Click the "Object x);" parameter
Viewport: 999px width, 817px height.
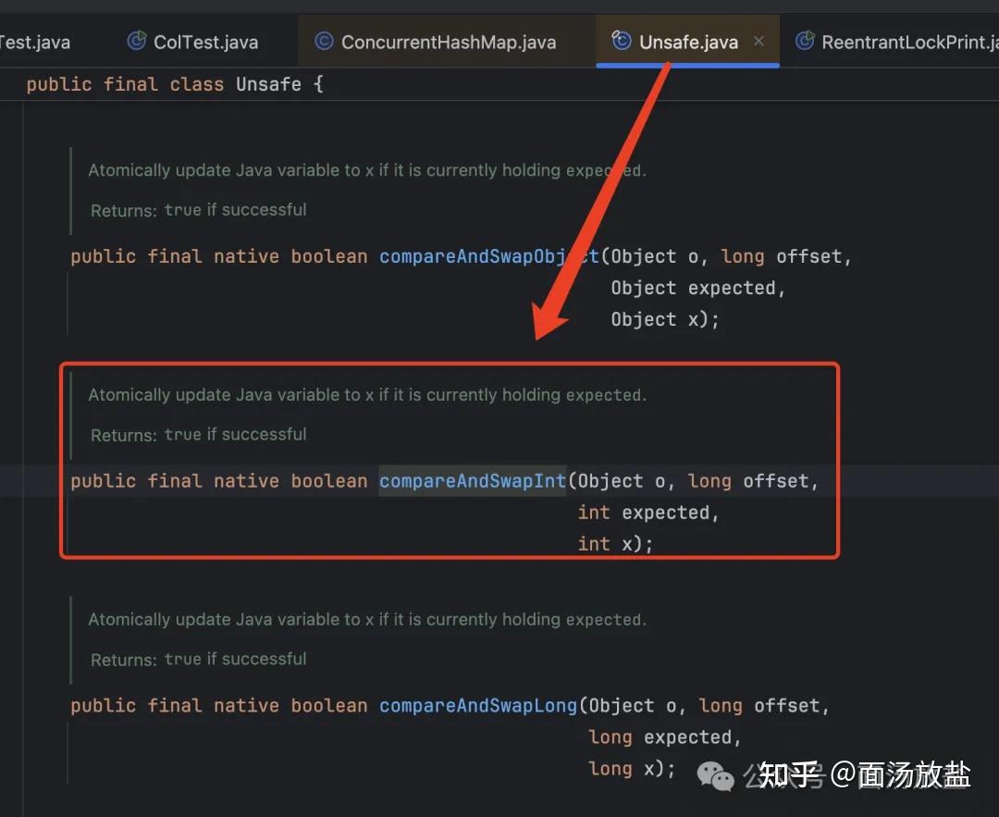click(665, 319)
